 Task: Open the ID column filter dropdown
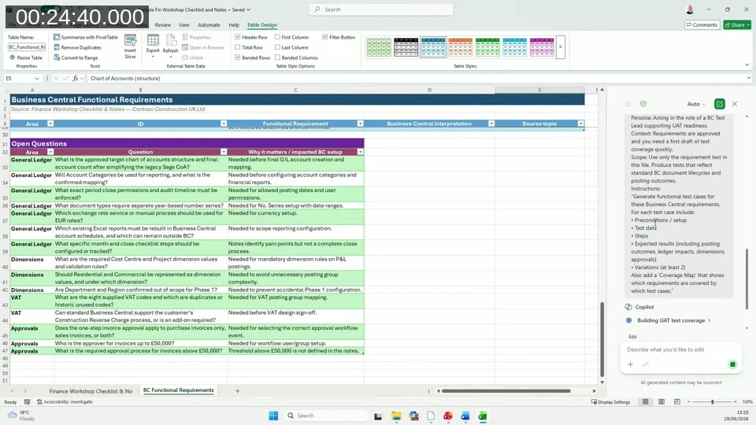coord(223,124)
